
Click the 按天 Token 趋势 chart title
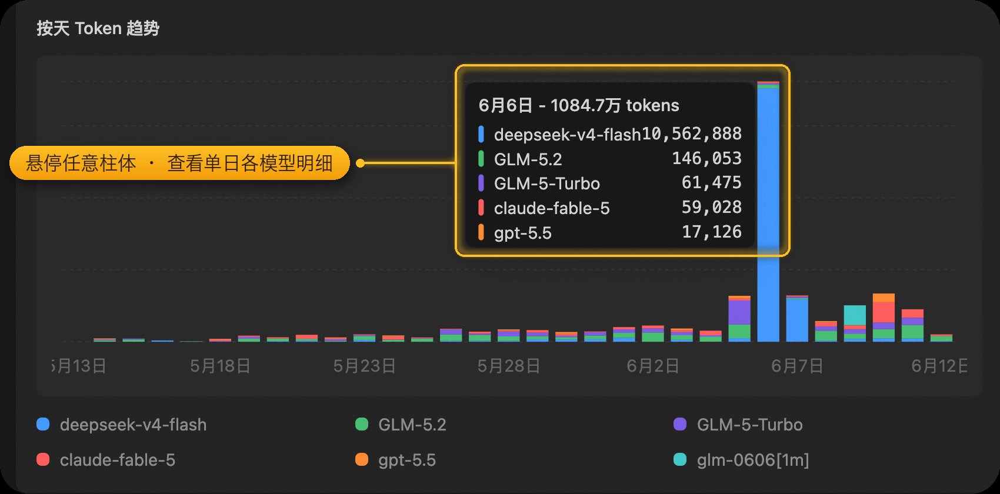98,28
